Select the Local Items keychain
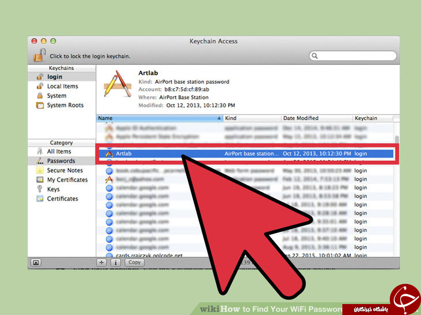Viewport: 421px width, 315px height. point(62,87)
